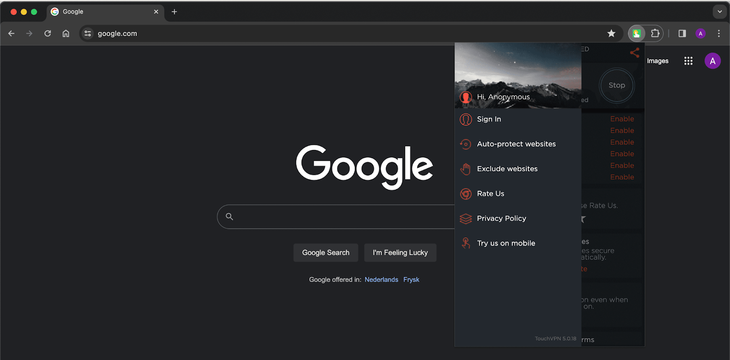Reload the current page
The width and height of the screenshot is (730, 360).
47,33
